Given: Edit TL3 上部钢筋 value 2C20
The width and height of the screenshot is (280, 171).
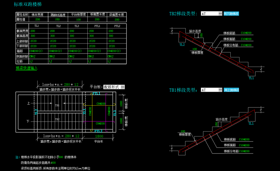Looking at the screenshot, I should coord(72,41).
